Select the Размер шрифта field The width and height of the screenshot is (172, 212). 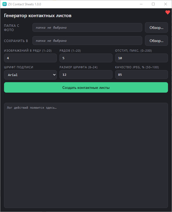pos(86,74)
